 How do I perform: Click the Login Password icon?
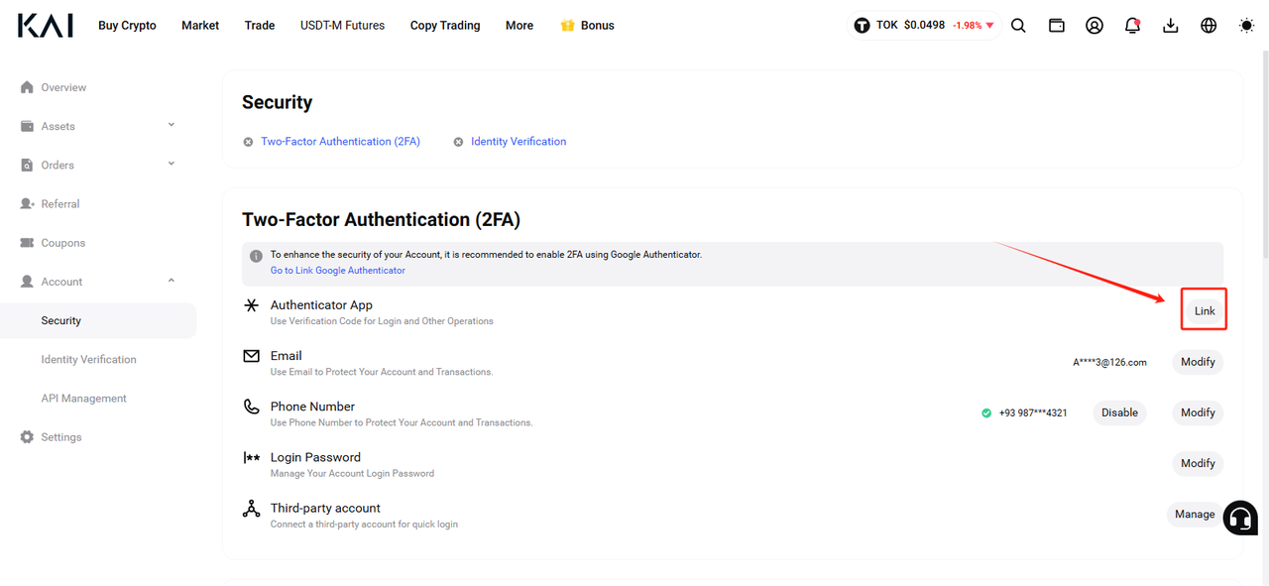(252, 457)
